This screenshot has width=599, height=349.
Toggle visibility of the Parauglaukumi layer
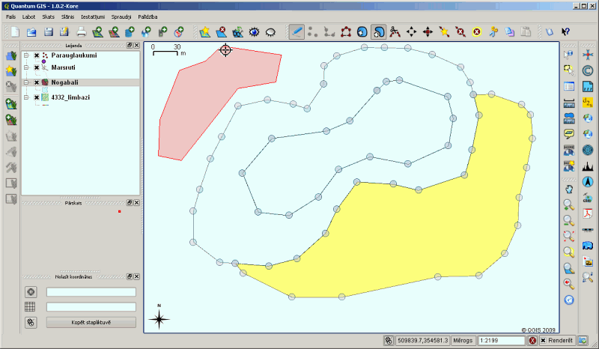tap(37, 55)
